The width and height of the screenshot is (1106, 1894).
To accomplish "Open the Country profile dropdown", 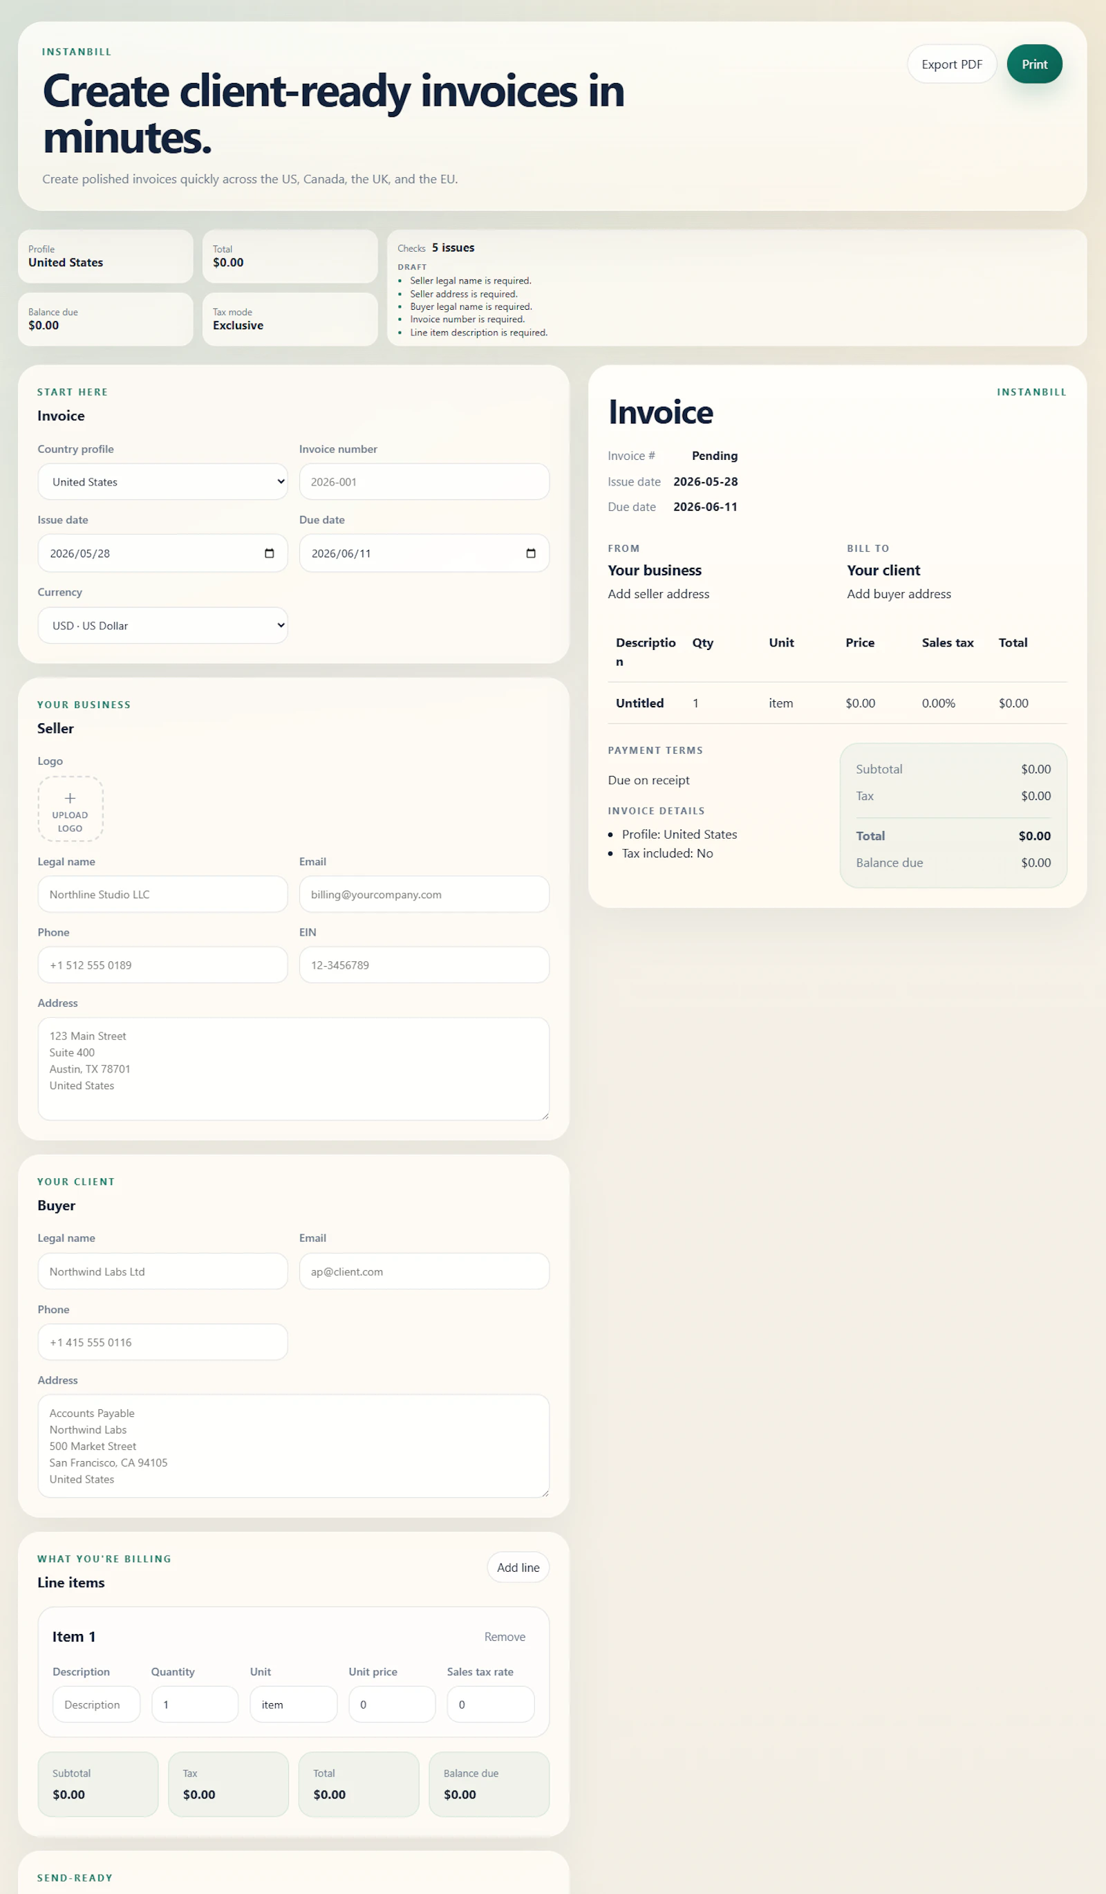I will coord(162,482).
